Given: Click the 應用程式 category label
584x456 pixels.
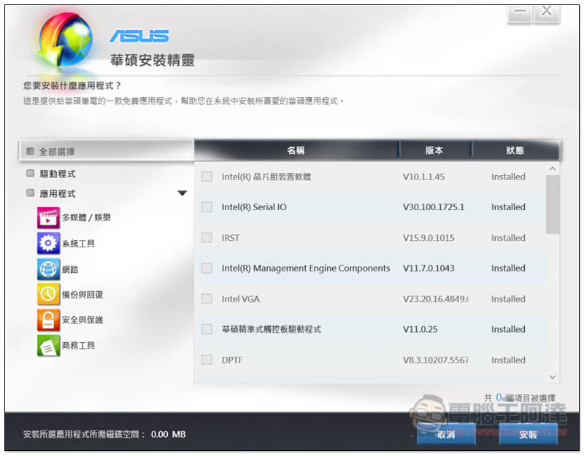Looking at the screenshot, I should [58, 193].
